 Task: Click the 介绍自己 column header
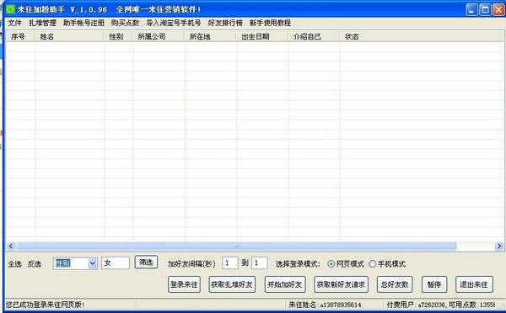[x=314, y=37]
